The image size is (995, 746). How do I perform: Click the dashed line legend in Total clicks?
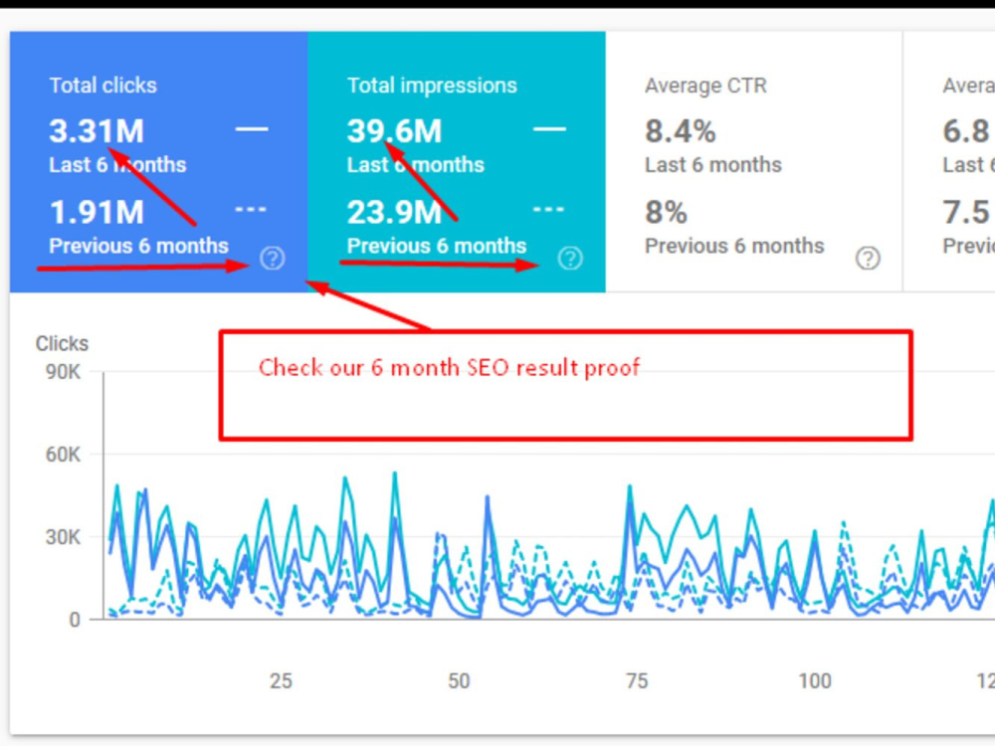pos(251,209)
